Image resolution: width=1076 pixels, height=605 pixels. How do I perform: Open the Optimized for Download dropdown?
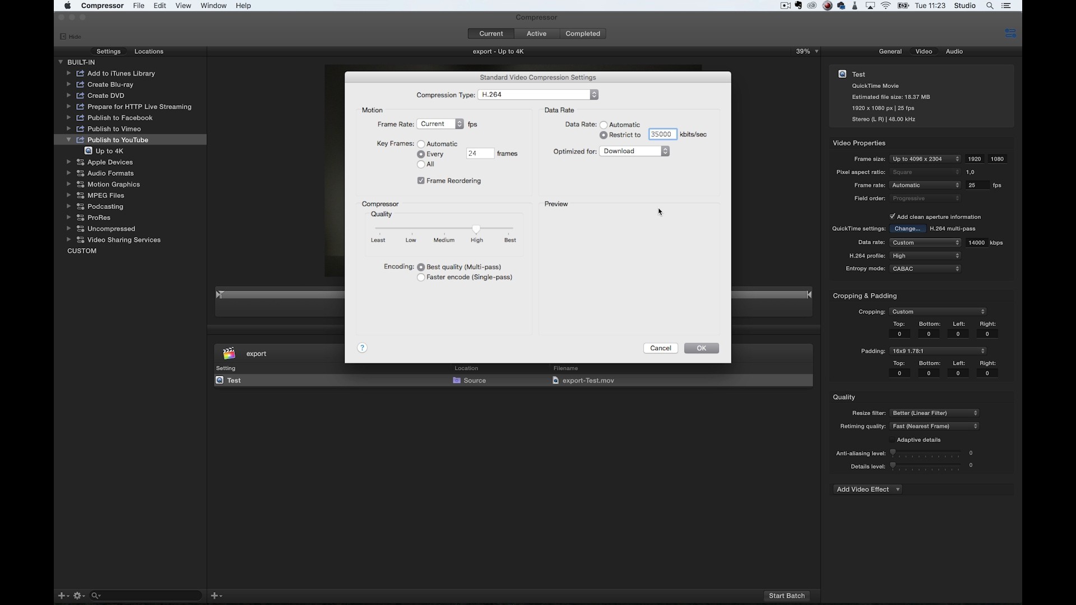(x=634, y=151)
